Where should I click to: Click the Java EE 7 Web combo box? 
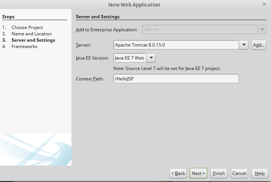coord(130,58)
